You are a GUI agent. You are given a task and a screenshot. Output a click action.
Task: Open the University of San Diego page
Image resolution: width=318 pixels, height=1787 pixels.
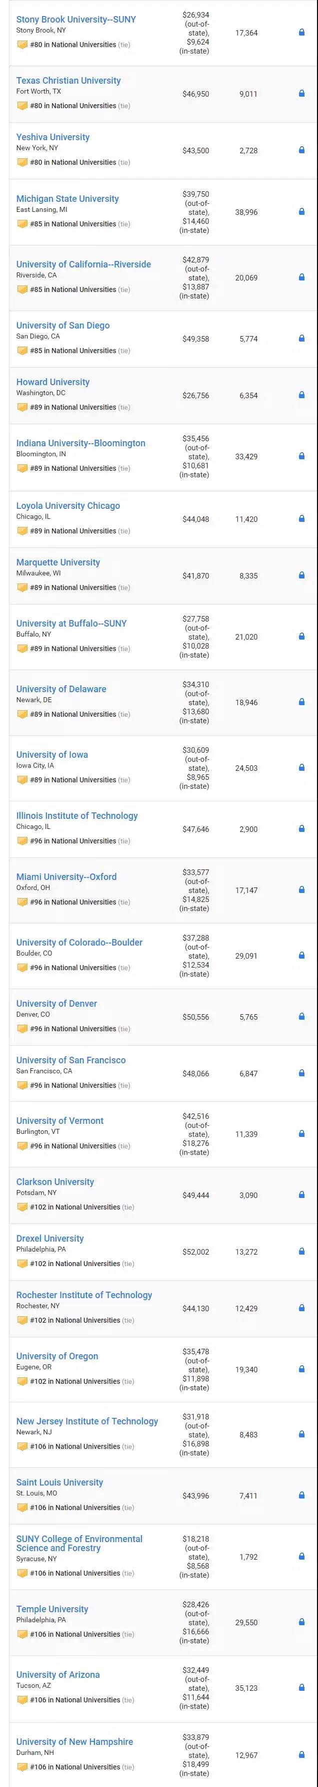[63, 326]
